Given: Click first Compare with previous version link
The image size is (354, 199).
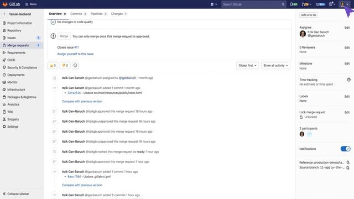Looking at the screenshot, I should (82, 101).
